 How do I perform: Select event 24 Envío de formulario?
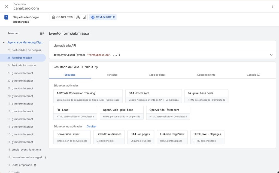click(23, 65)
